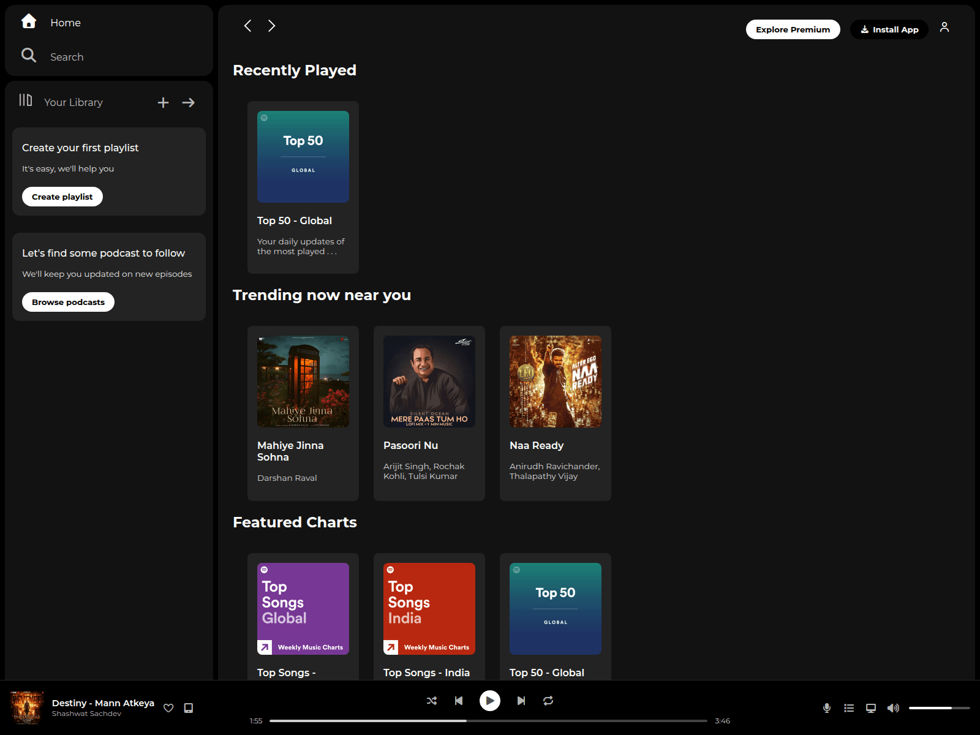Screen dimensions: 980x735
Task: Click Anirudh Ravichander, Thalapathy Vijay text
Action: (x=555, y=471)
